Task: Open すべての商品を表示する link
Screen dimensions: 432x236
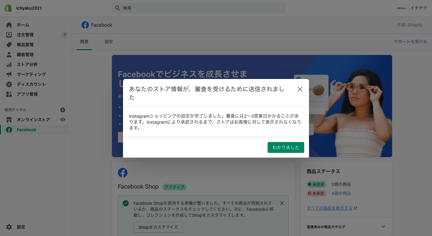Action: pyautogui.click(x=329, y=208)
